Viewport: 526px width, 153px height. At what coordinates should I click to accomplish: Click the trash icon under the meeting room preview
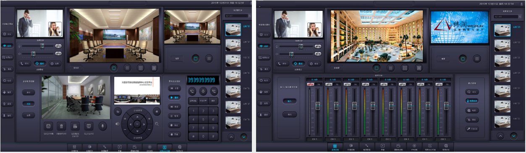62,126
